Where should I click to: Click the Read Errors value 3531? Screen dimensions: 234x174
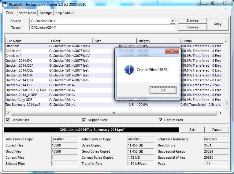coord(216,145)
